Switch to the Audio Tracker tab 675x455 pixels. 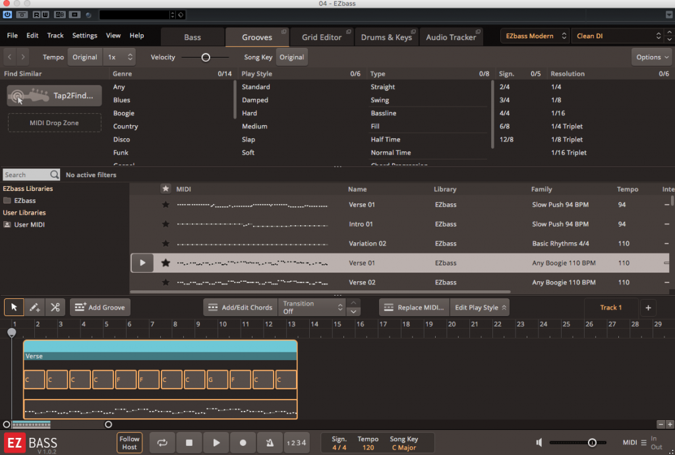click(451, 37)
